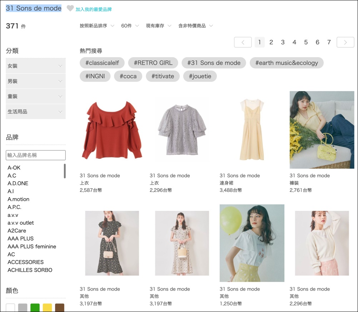Screen dimensions: 358x312
Task: Open the 按照新品排序 sort dropdown
Action: (x=97, y=26)
